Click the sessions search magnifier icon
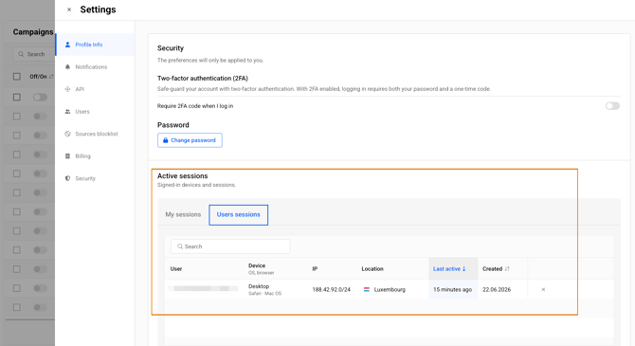635x346 pixels. (180, 246)
